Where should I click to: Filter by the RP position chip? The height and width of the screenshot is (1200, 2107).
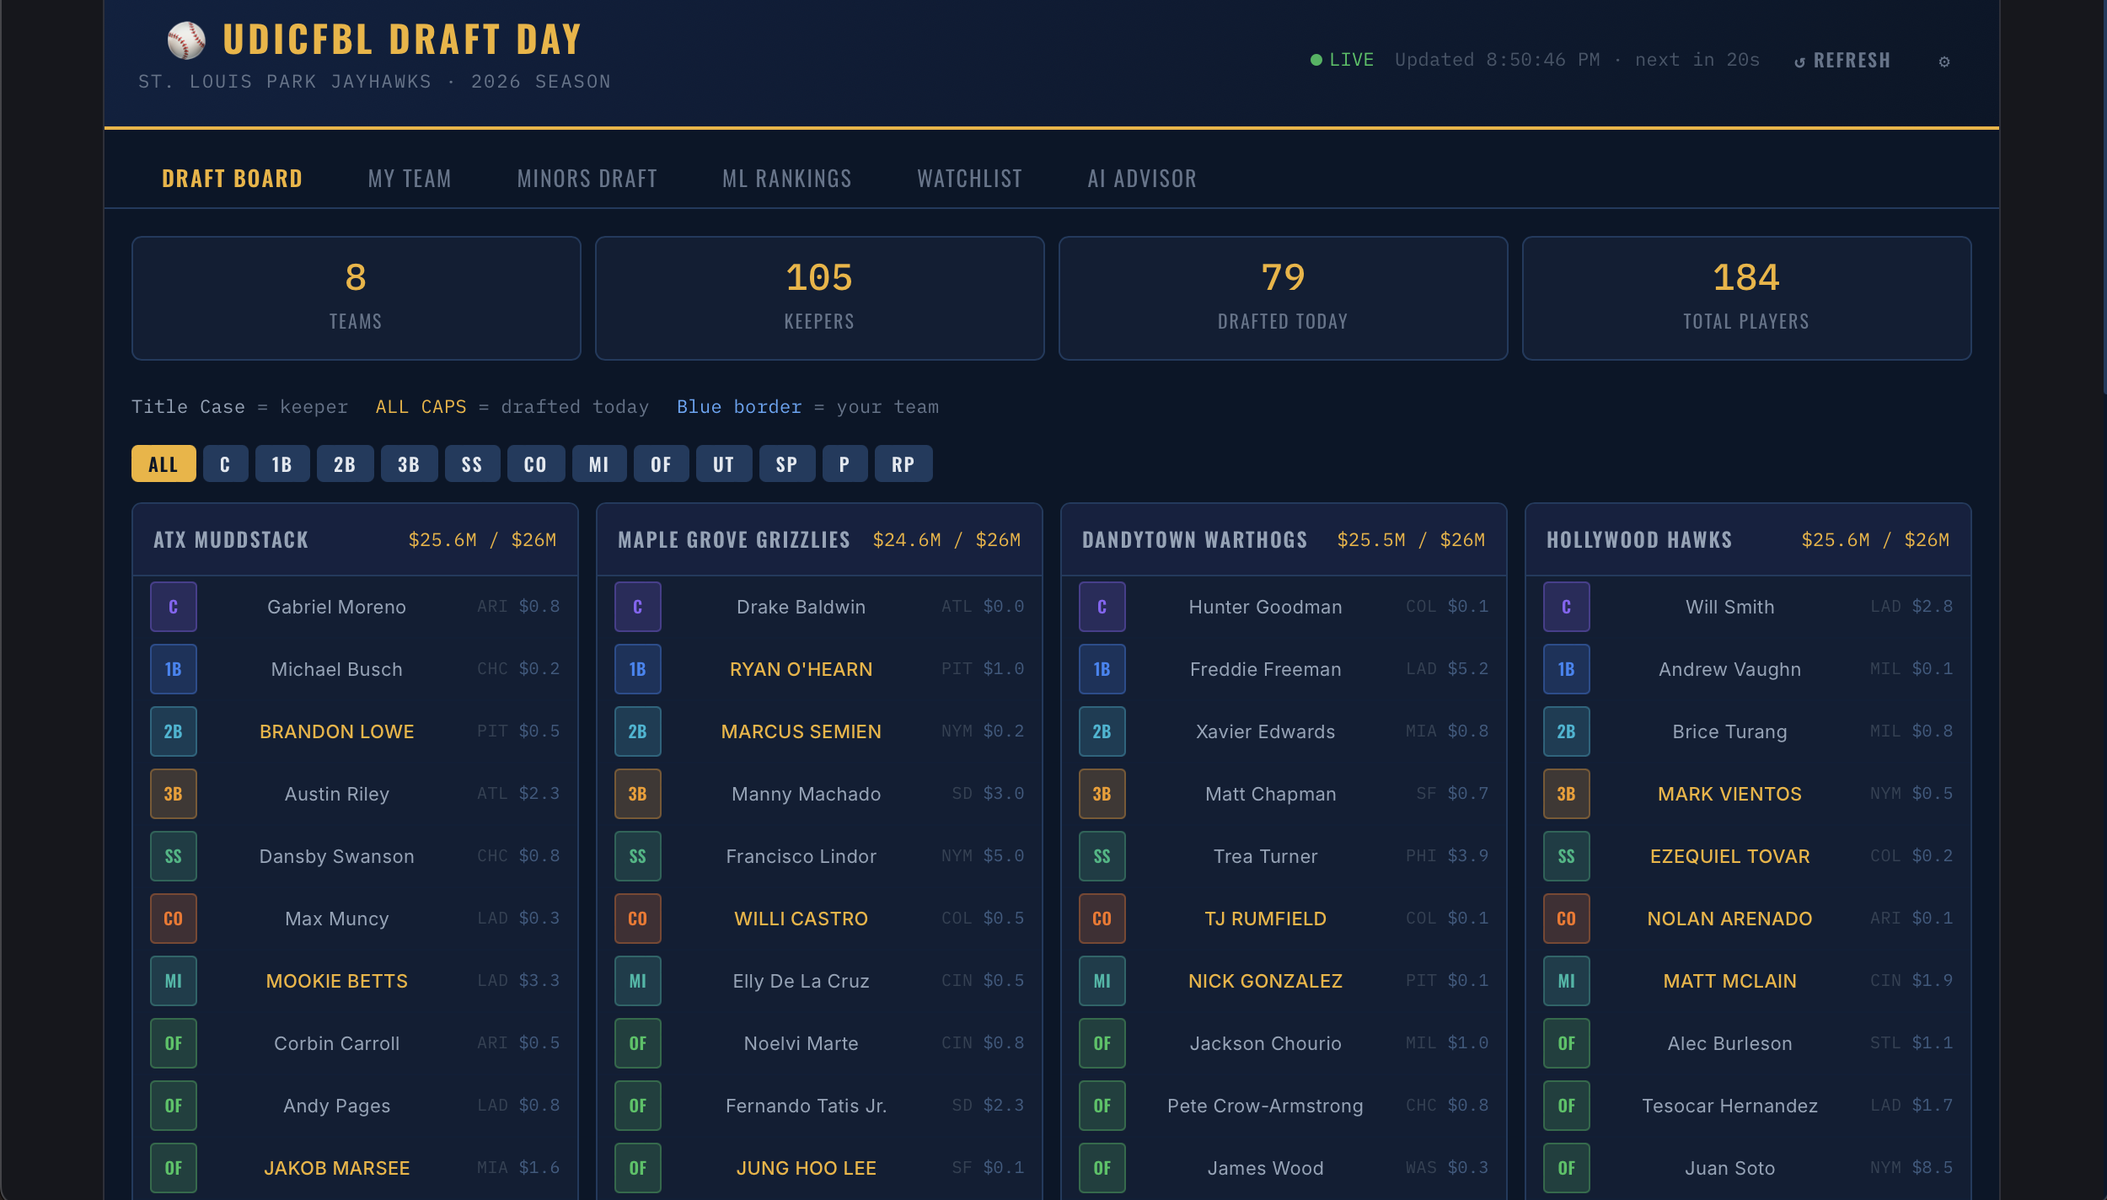tap(903, 463)
